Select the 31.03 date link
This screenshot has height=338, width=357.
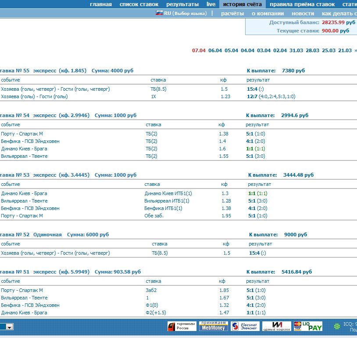[296, 50]
